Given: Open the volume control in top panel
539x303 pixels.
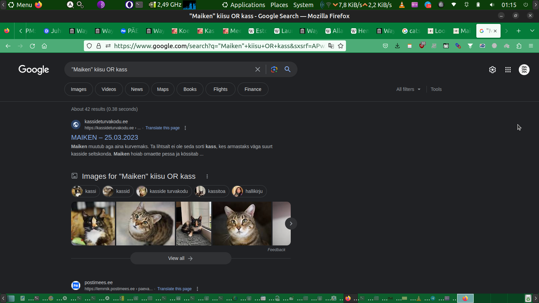Looking at the screenshot, I should [492, 5].
